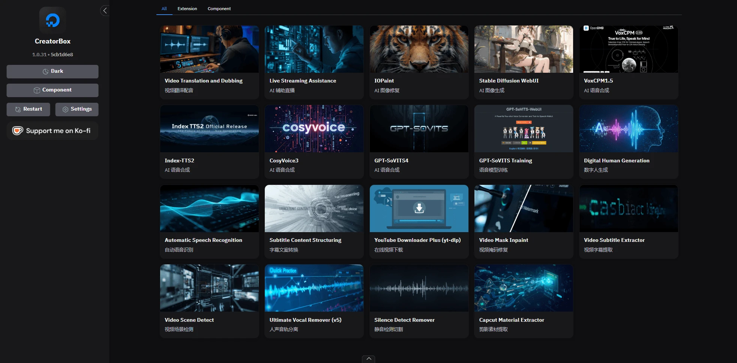Click the Video Subtitle Extractor title
The image size is (737, 363).
[614, 240]
